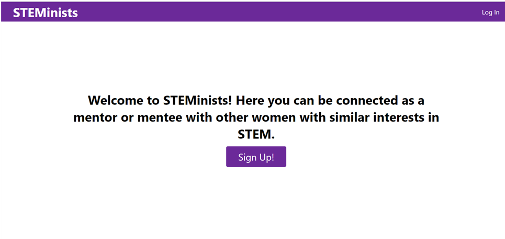
Task: Start registration with the Sign Up! button
Action: coord(256,157)
